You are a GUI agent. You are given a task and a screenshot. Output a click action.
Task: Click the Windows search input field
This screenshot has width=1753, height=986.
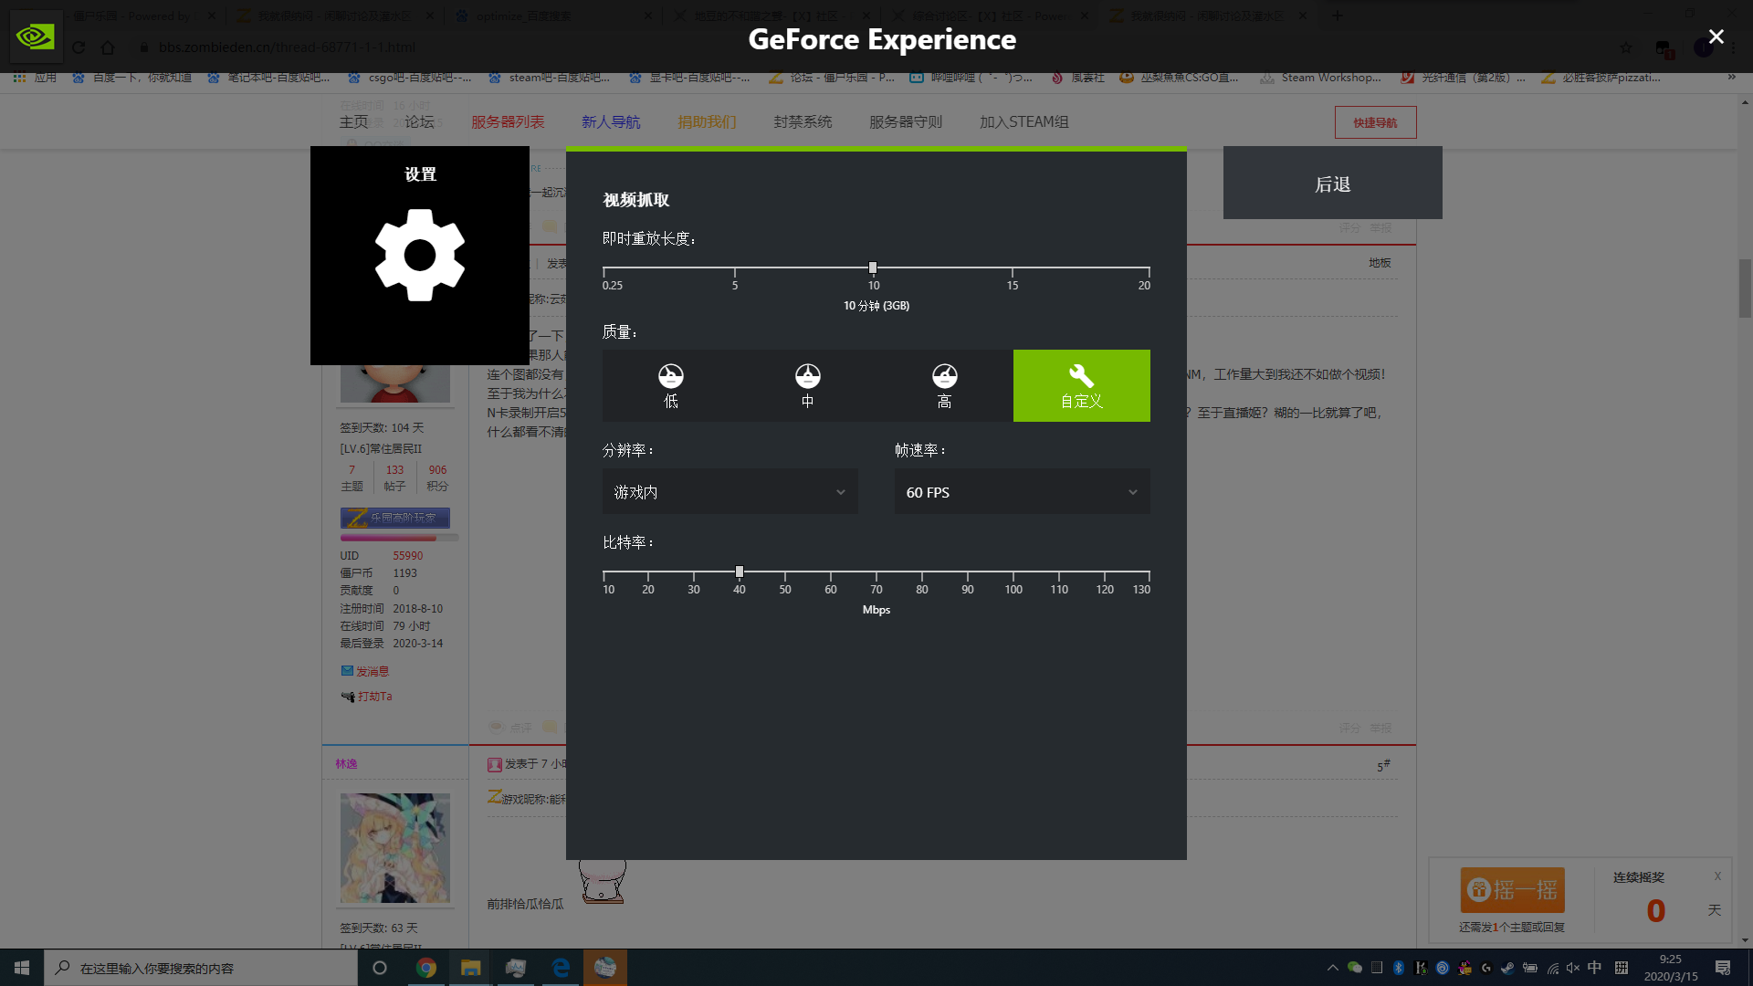[201, 967]
